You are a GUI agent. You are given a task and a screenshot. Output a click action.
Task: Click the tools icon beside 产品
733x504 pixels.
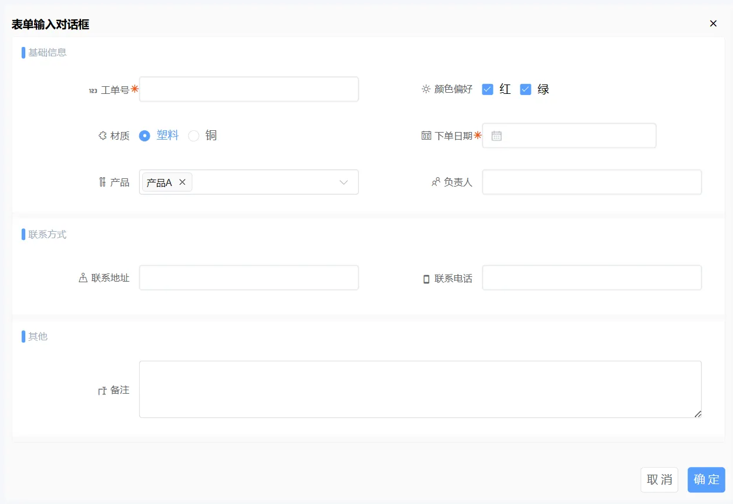click(x=102, y=182)
